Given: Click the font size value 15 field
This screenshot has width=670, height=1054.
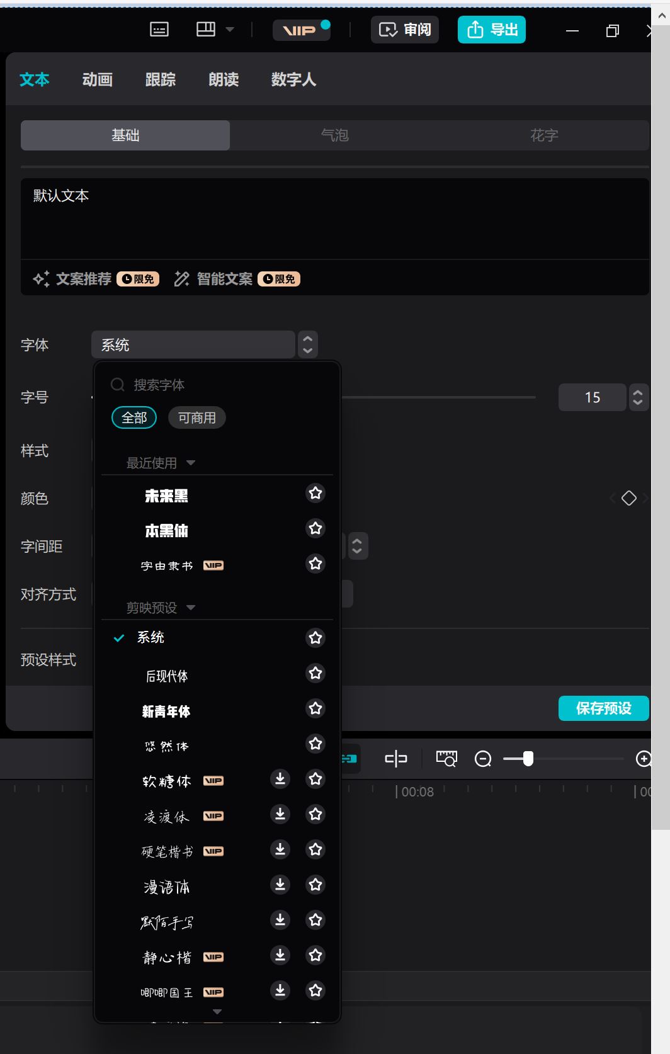Looking at the screenshot, I should (x=593, y=397).
